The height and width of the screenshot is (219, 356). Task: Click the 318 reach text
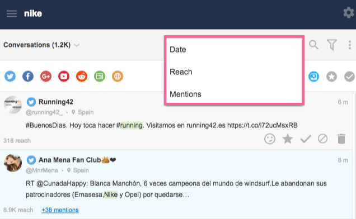pos(17,141)
